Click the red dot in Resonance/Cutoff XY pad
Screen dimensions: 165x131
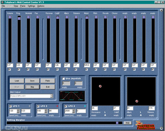[x=100, y=86]
